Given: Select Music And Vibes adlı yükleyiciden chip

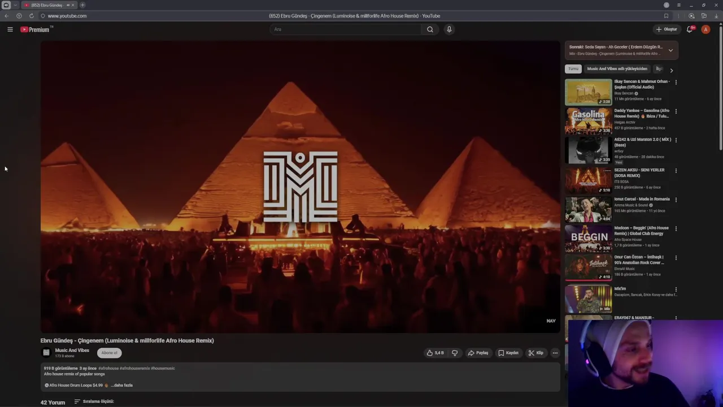Looking at the screenshot, I should (617, 69).
